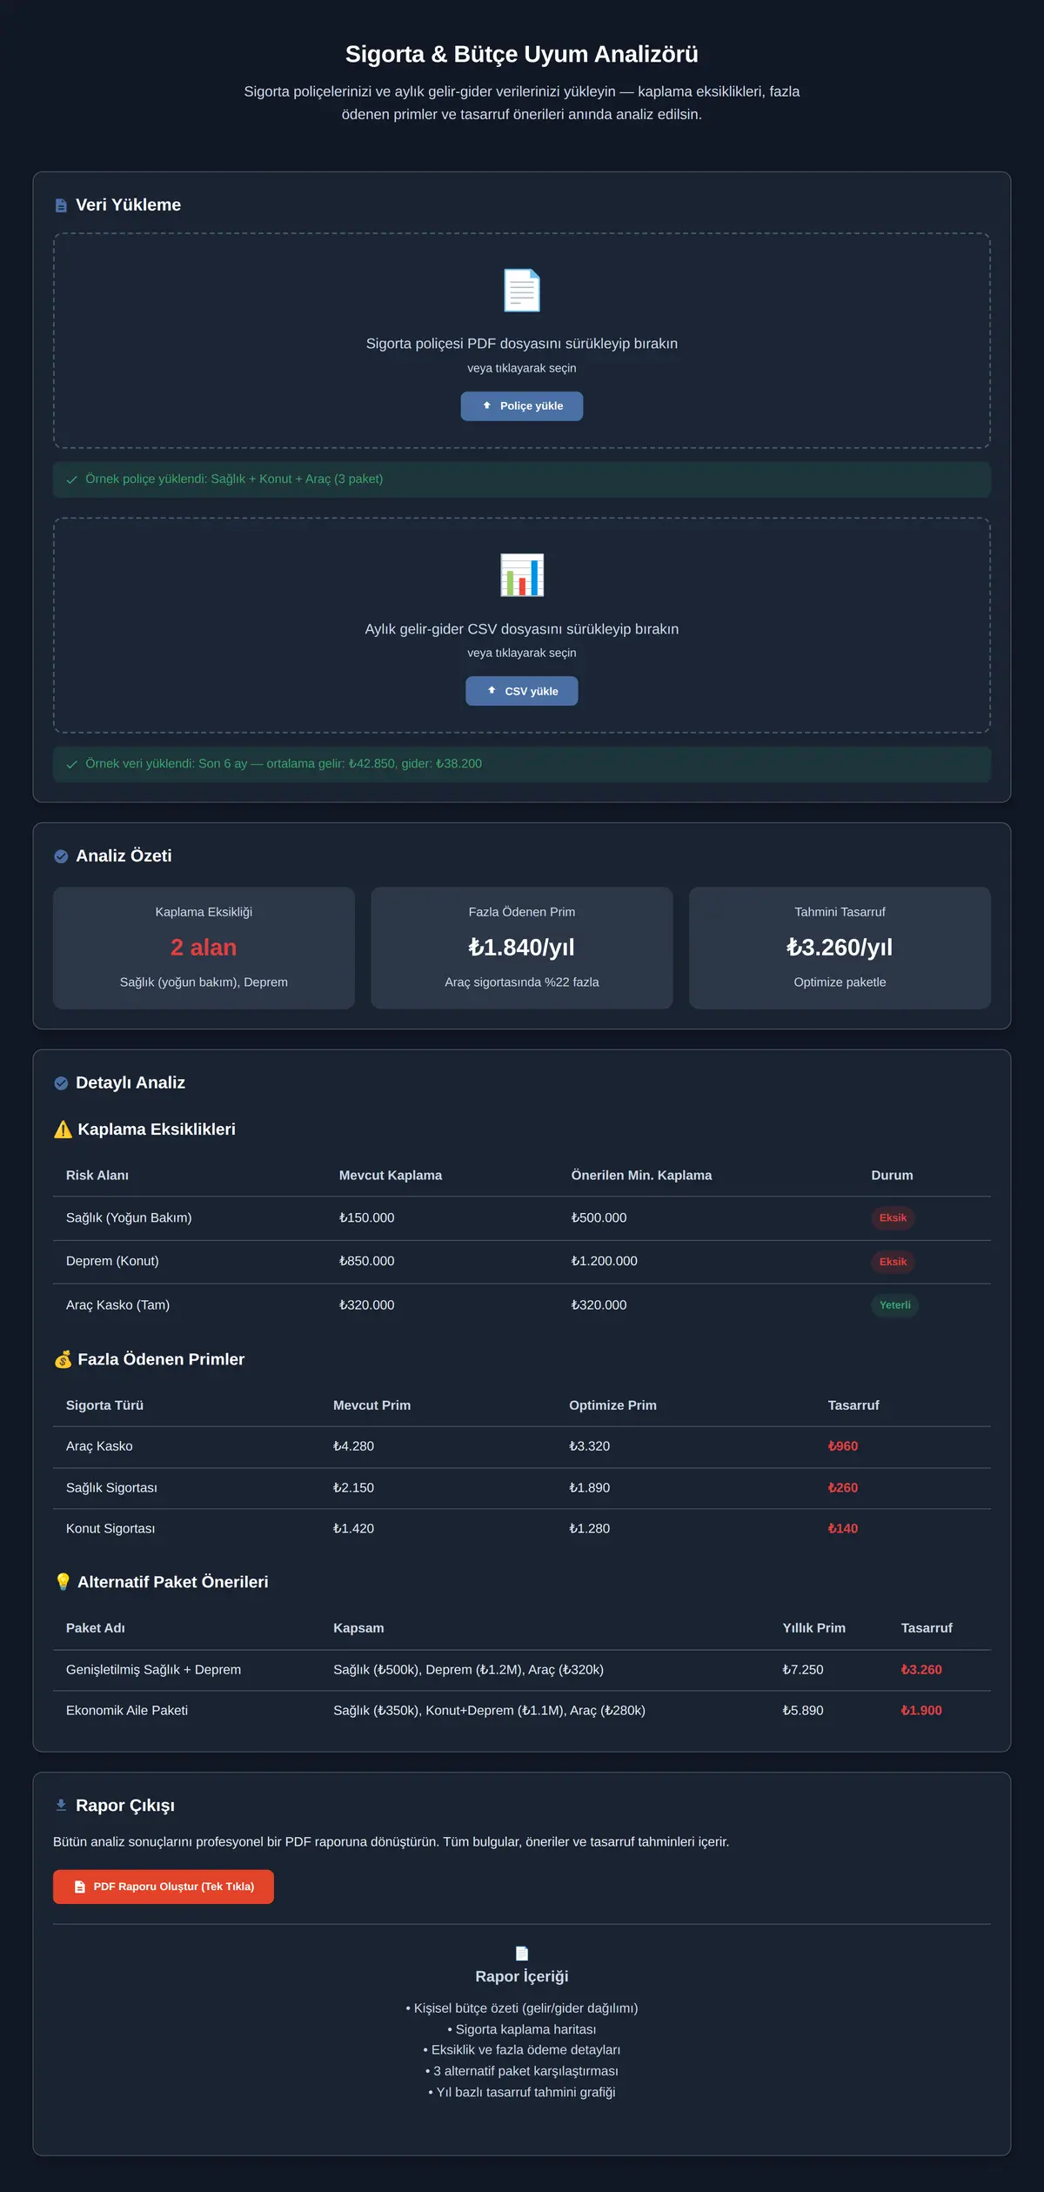Click the Eksik badge for Sağlık (Yoğun Bakım)

pyautogui.click(x=893, y=1218)
